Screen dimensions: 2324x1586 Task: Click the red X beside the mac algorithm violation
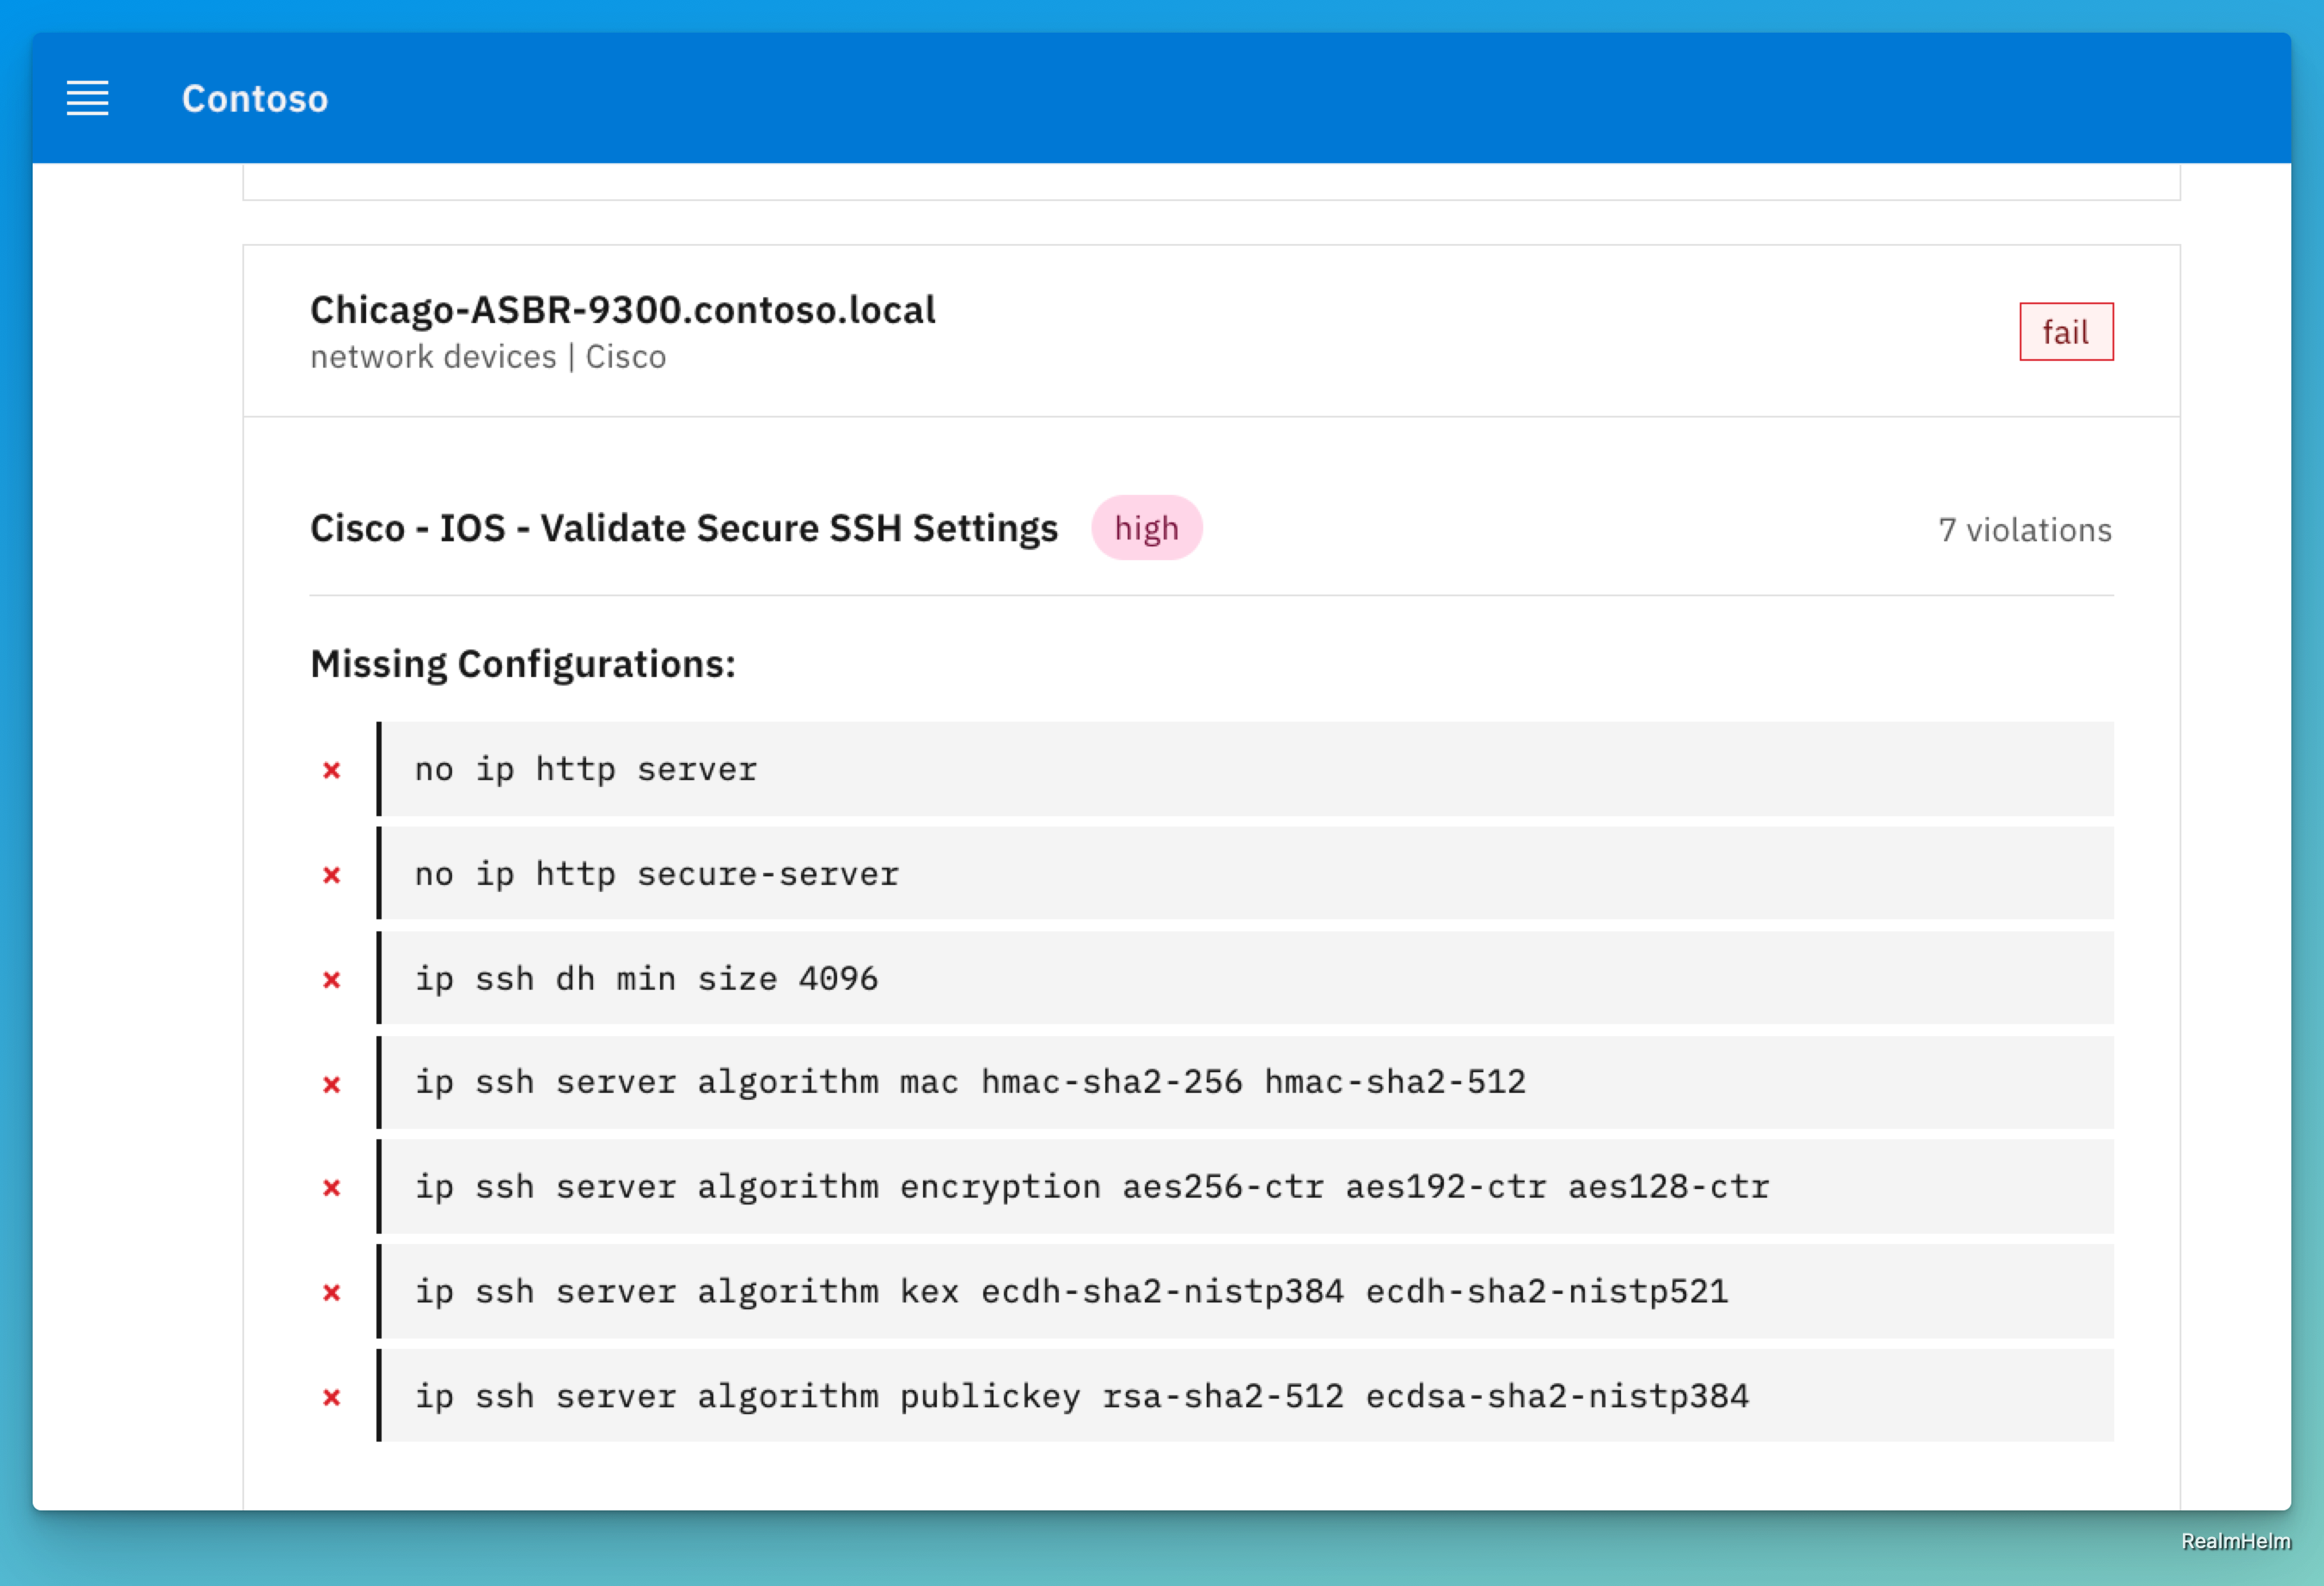[x=331, y=1083]
